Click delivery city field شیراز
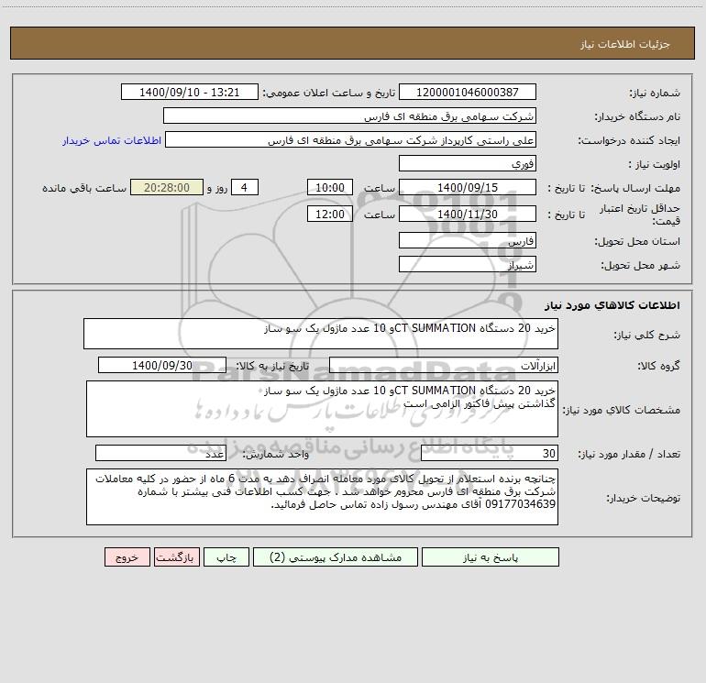The height and width of the screenshot is (683, 706). 468,264
